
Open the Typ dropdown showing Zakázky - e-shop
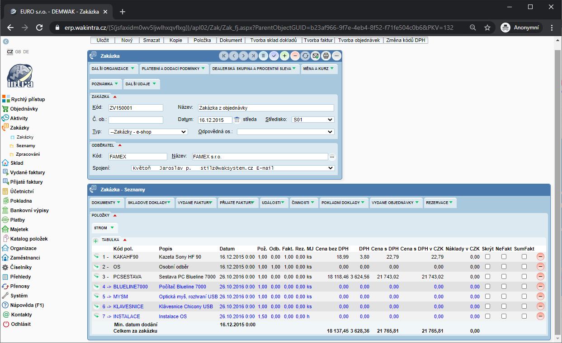coord(148,132)
